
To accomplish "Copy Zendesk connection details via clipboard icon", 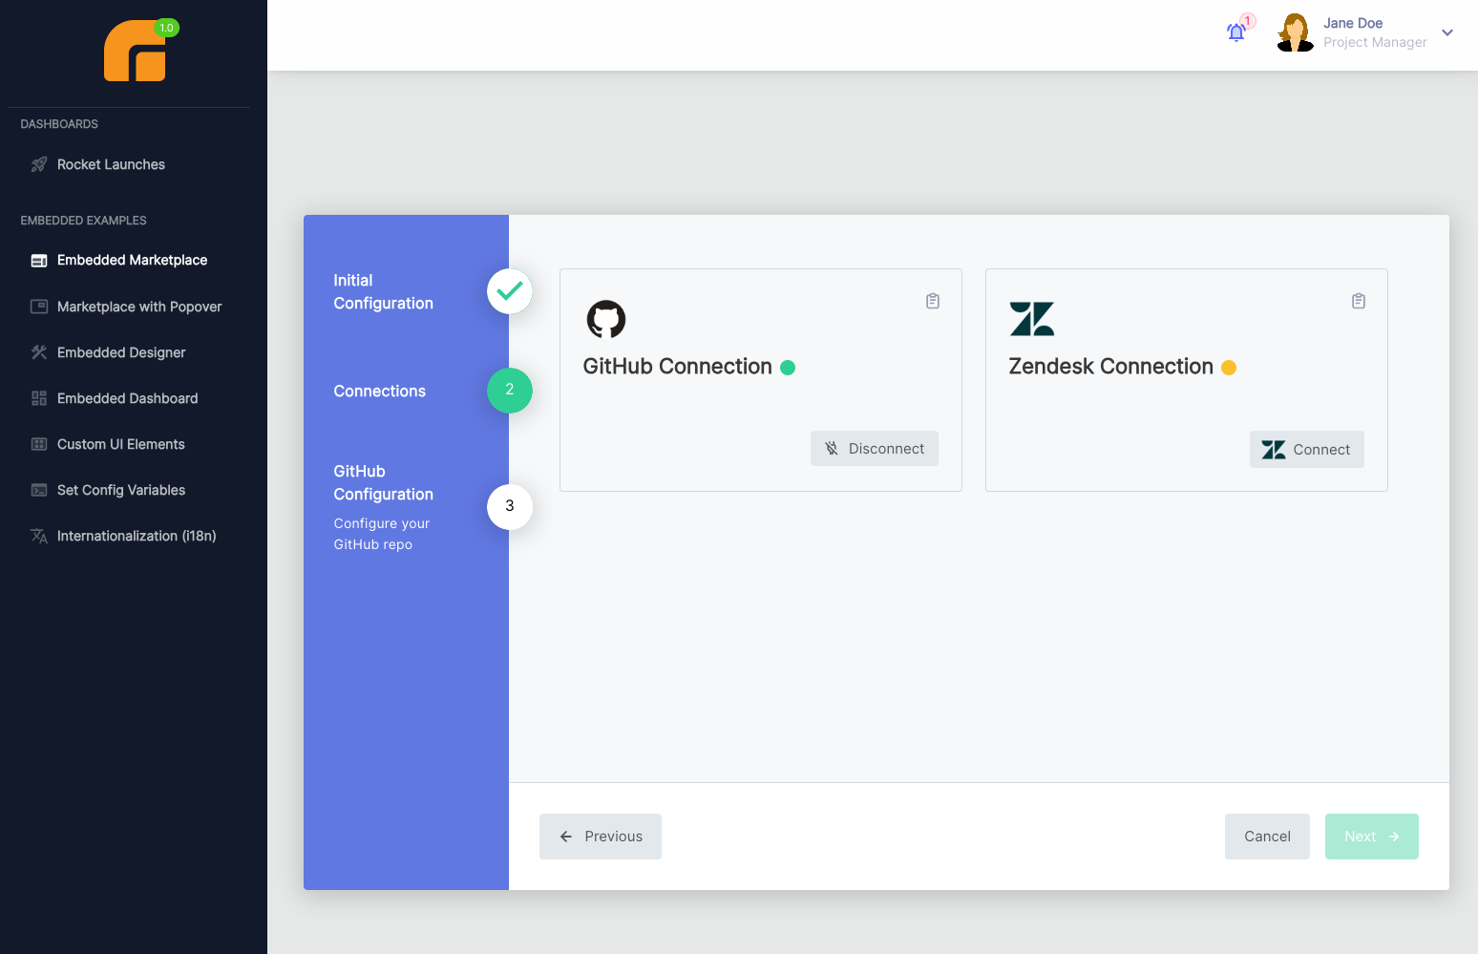I will pos(1359,300).
